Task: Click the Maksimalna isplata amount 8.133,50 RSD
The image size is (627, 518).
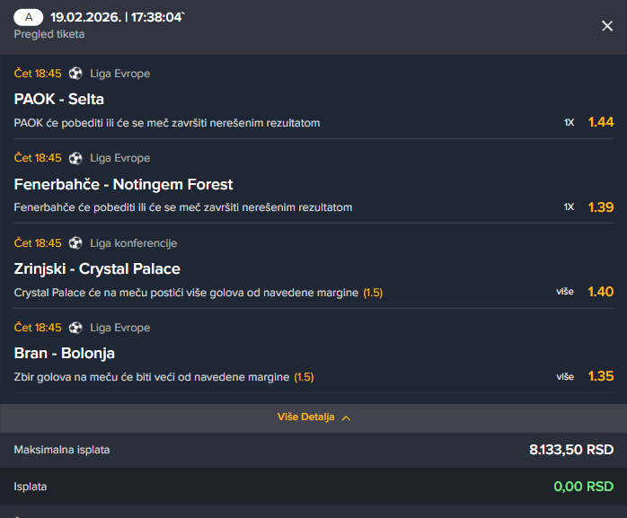Action: coord(571,449)
